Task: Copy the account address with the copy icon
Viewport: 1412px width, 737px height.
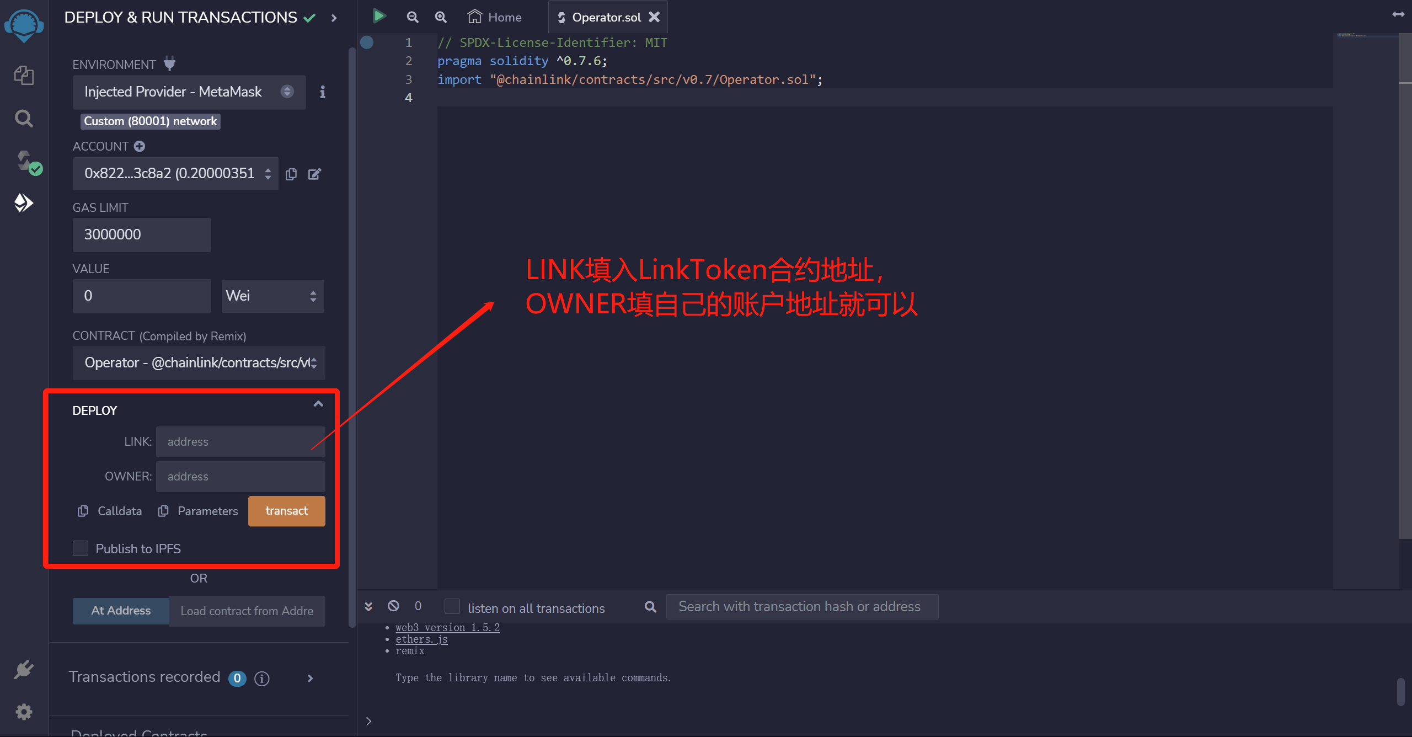Action: (x=291, y=174)
